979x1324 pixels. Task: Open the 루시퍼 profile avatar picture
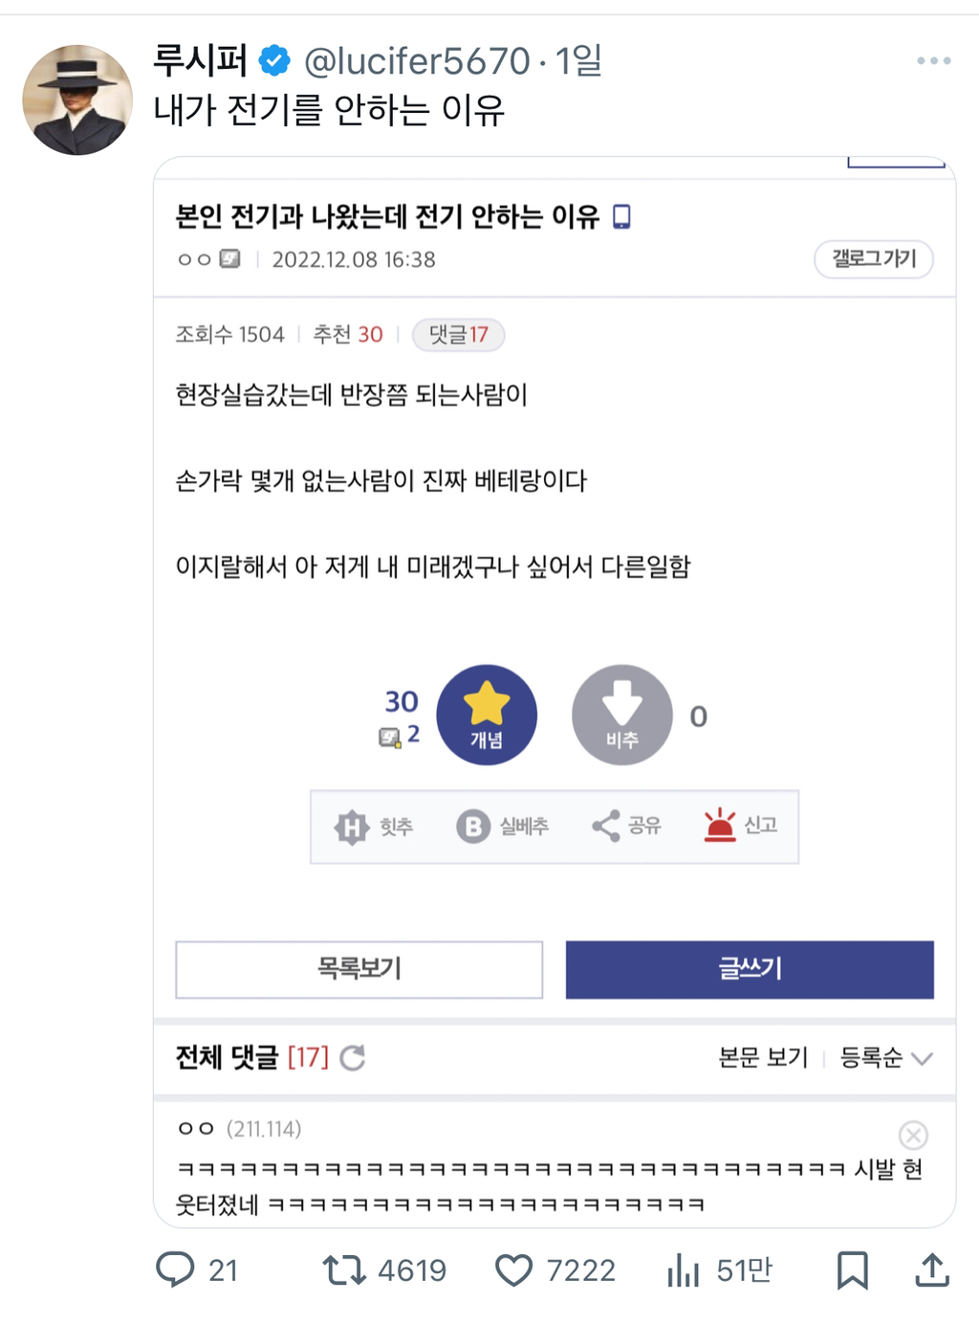pyautogui.click(x=76, y=99)
